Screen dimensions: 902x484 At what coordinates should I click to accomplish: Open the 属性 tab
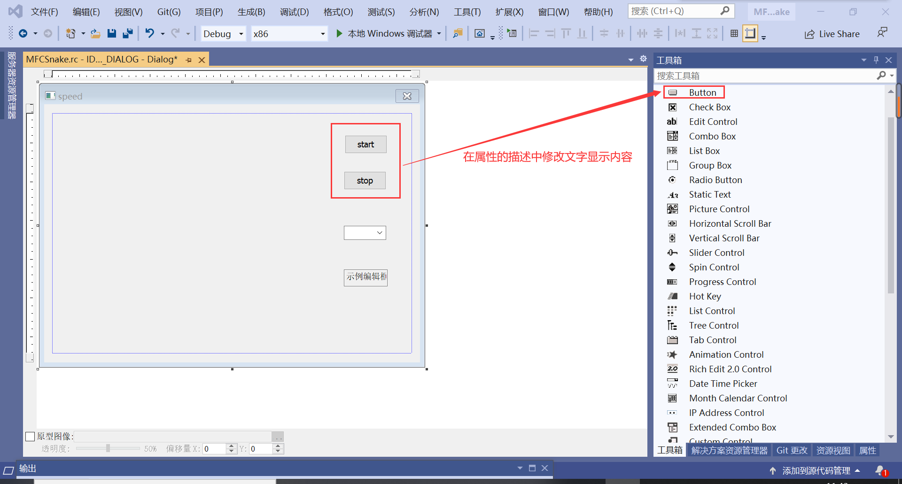point(867,450)
